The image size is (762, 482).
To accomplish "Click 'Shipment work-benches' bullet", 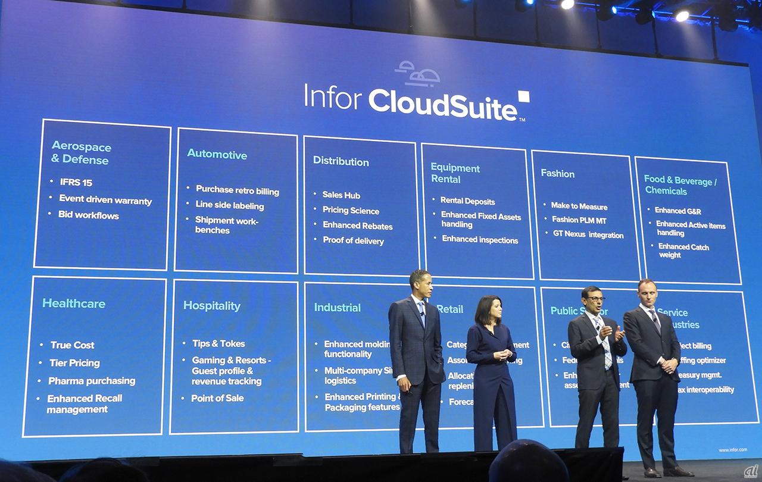I will 227,225.
